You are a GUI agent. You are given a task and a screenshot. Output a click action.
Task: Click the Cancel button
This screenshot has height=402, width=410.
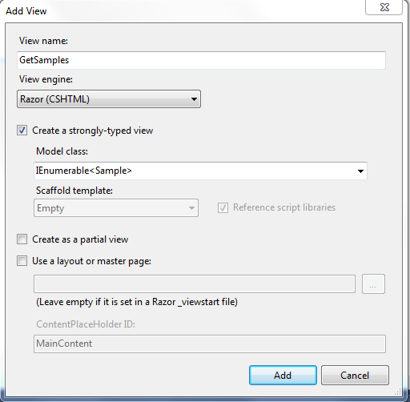pyautogui.click(x=355, y=376)
